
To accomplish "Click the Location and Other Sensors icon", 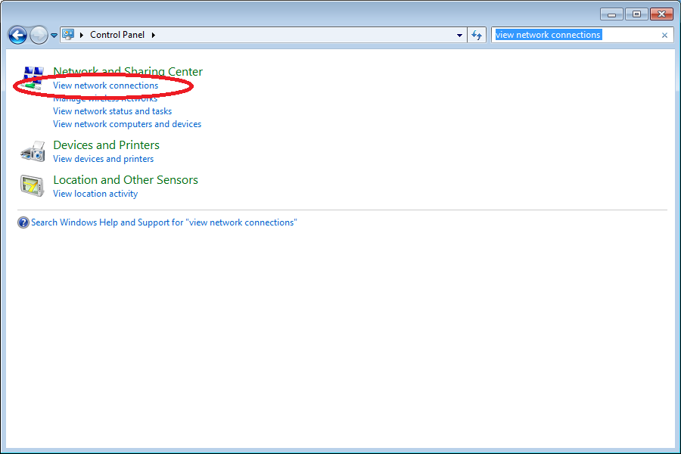I will point(32,186).
